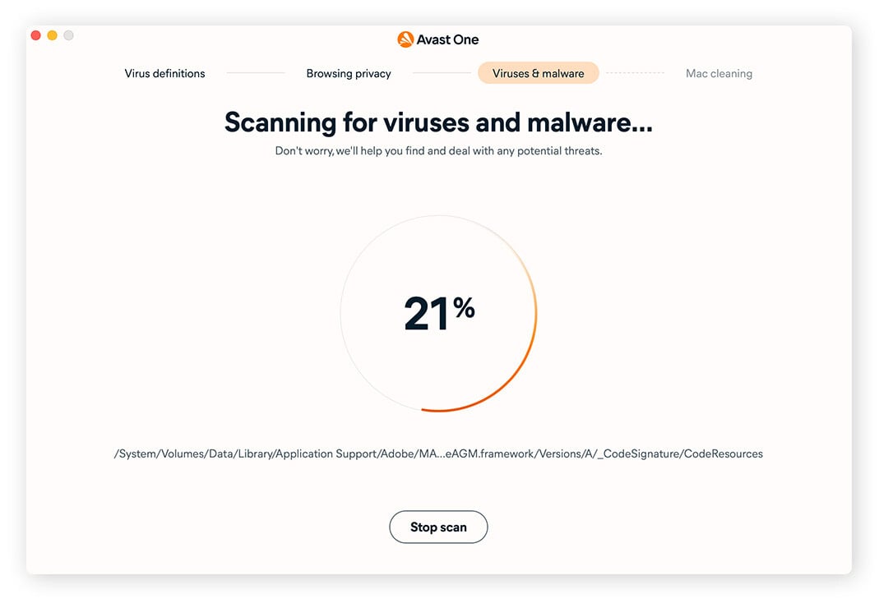This screenshot has width=879, height=603.
Task: Click the red close window button
Action: click(35, 35)
